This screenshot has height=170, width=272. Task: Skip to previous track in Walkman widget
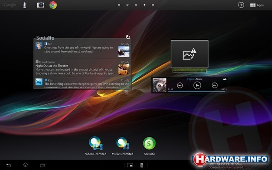180,85
